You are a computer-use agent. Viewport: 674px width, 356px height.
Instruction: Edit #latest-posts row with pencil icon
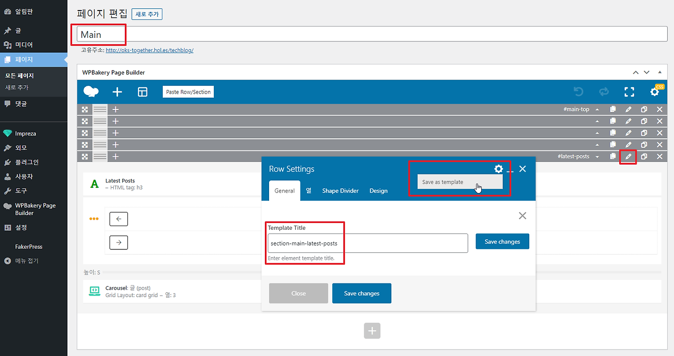[x=628, y=156]
